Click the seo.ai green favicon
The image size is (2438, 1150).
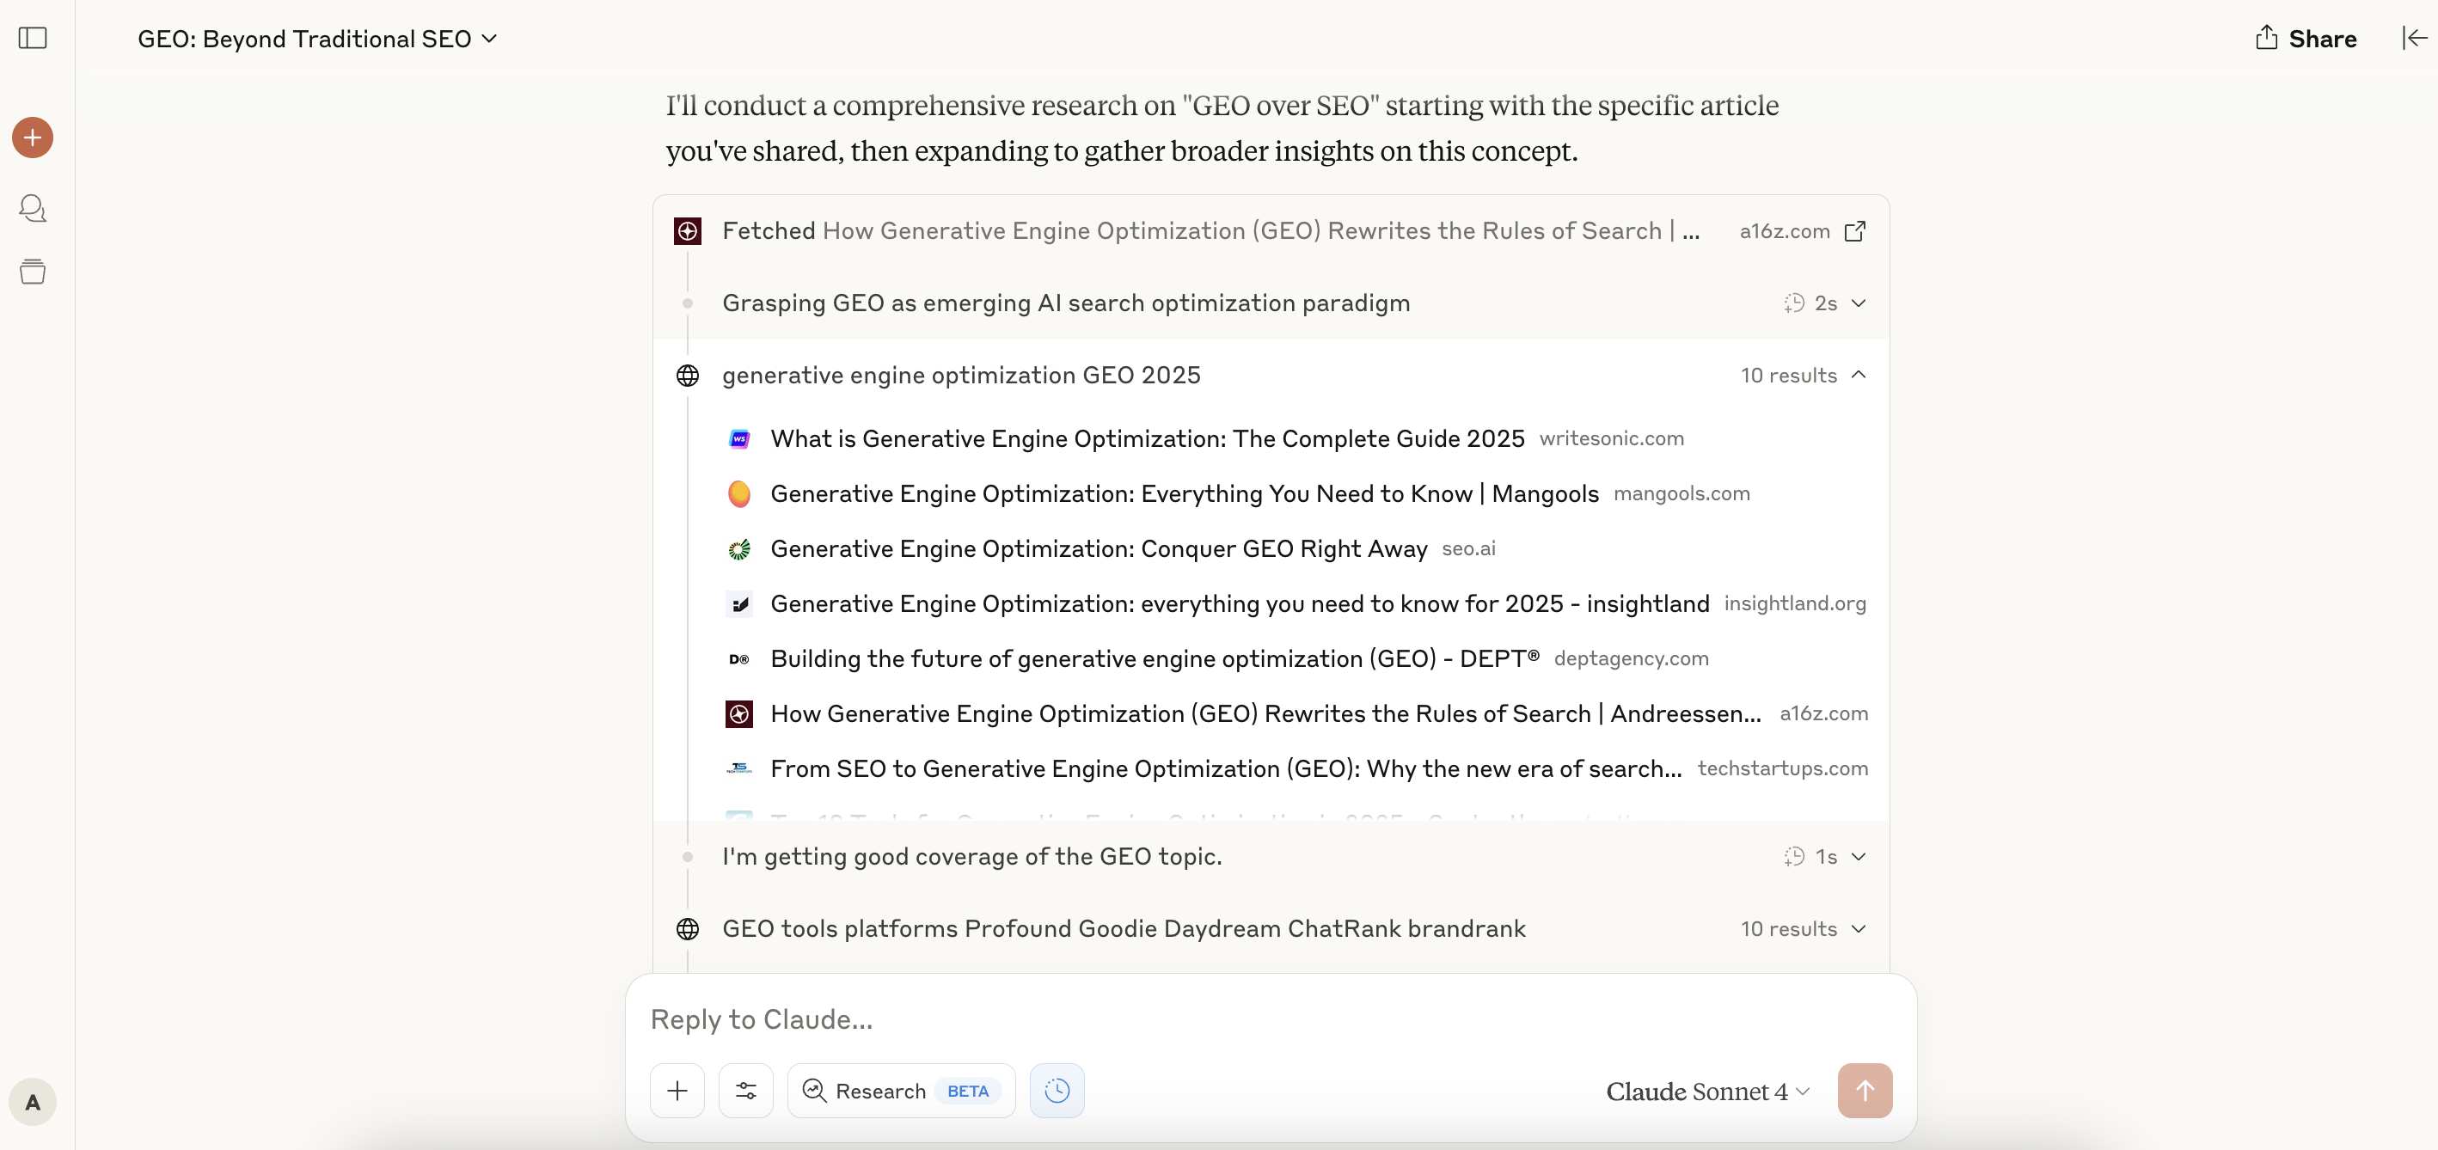coord(739,549)
